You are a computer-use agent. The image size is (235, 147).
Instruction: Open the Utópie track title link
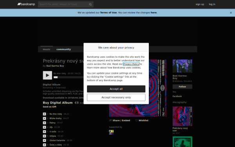[53, 136]
